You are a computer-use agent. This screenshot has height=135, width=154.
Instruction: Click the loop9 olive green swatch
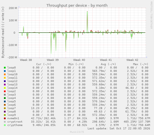coord(5,115)
